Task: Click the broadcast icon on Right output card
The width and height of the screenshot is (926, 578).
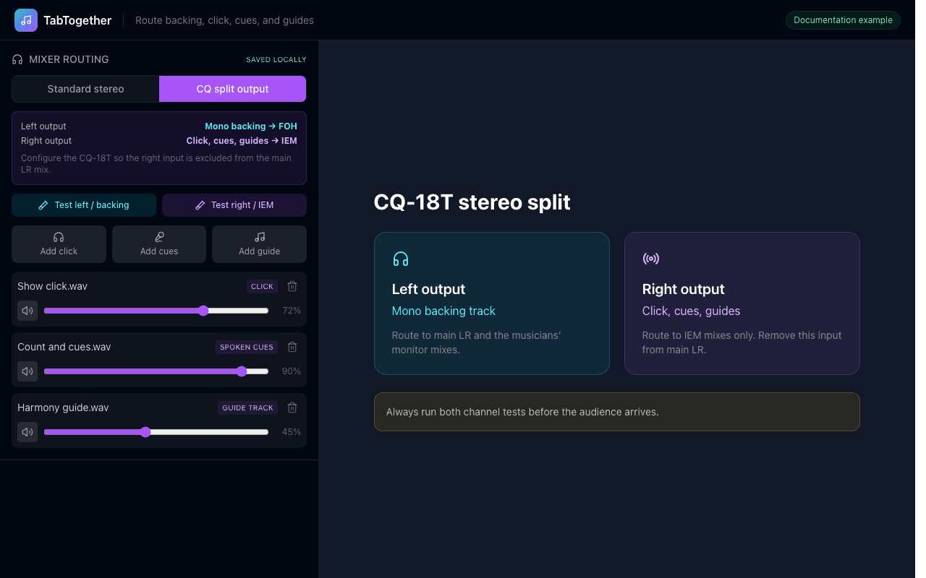Action: [651, 259]
